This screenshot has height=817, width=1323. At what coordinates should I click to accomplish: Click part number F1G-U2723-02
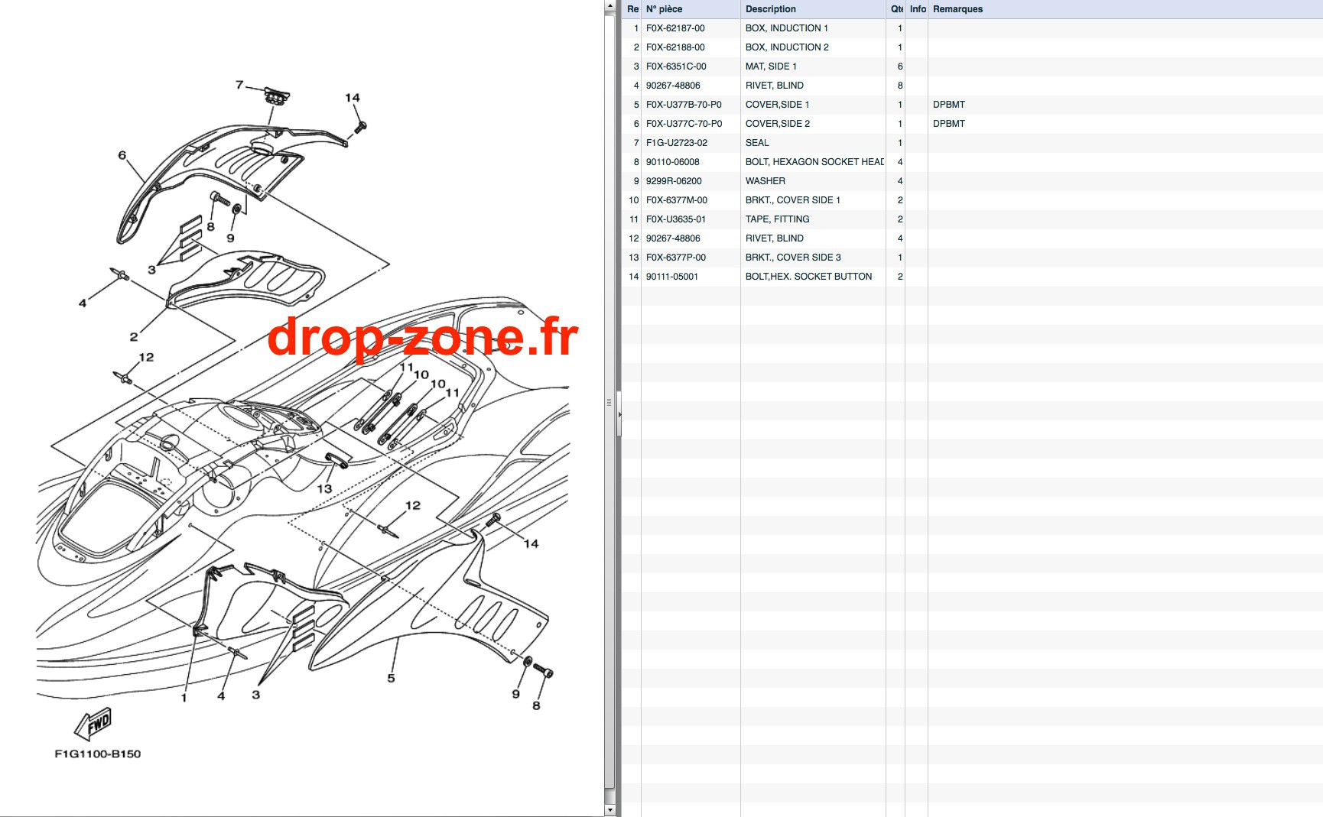(677, 143)
